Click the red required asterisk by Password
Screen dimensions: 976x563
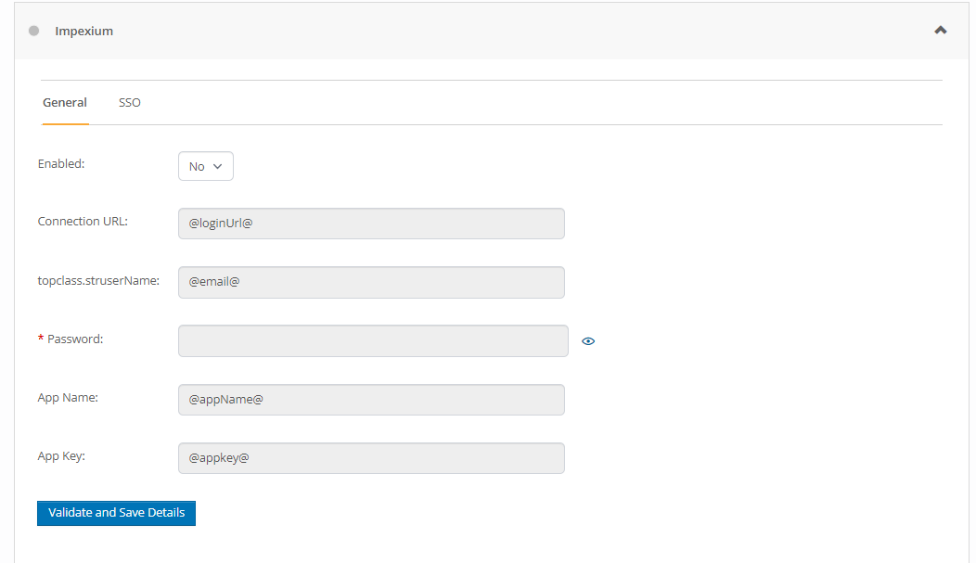(41, 339)
